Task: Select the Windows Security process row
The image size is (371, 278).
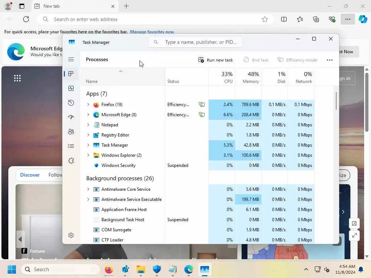Action: [197, 165]
